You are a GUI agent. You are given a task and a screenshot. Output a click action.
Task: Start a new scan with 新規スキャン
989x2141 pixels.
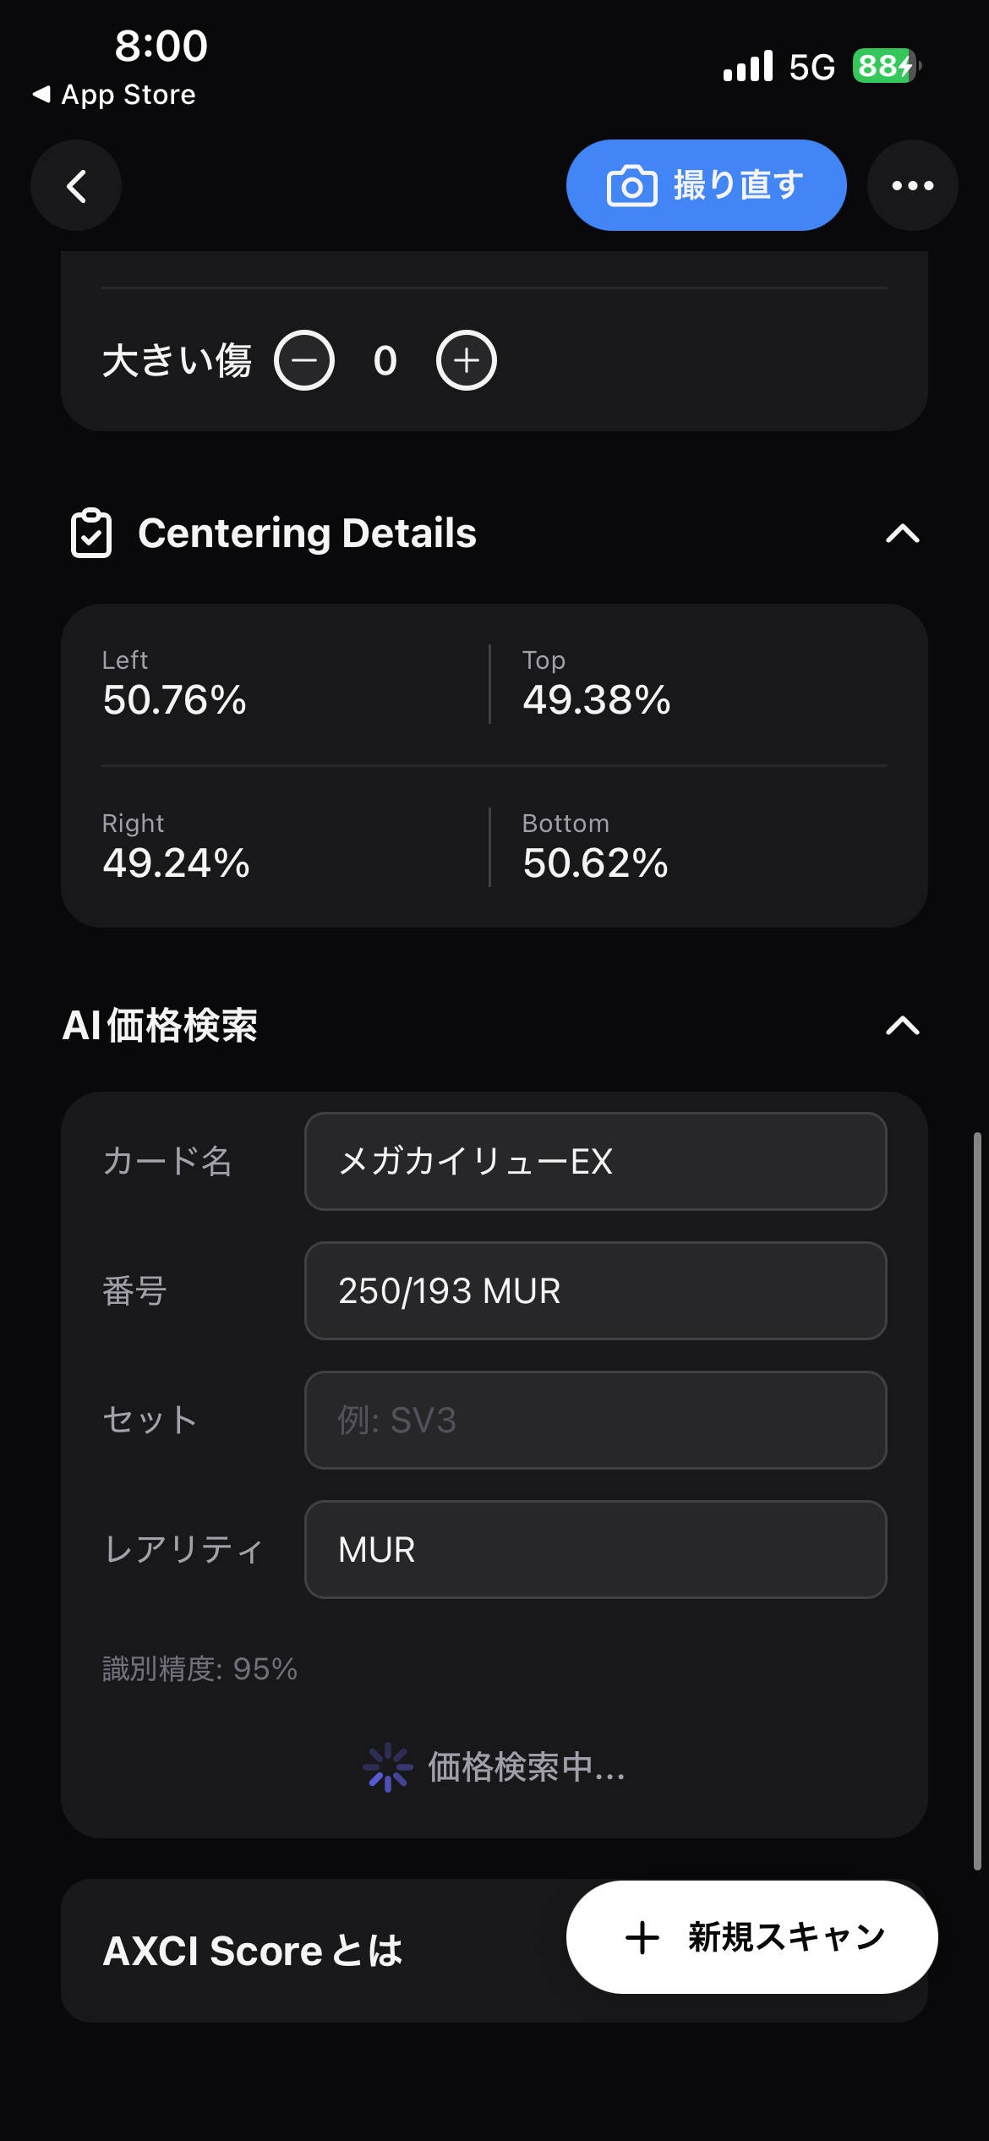752,1936
